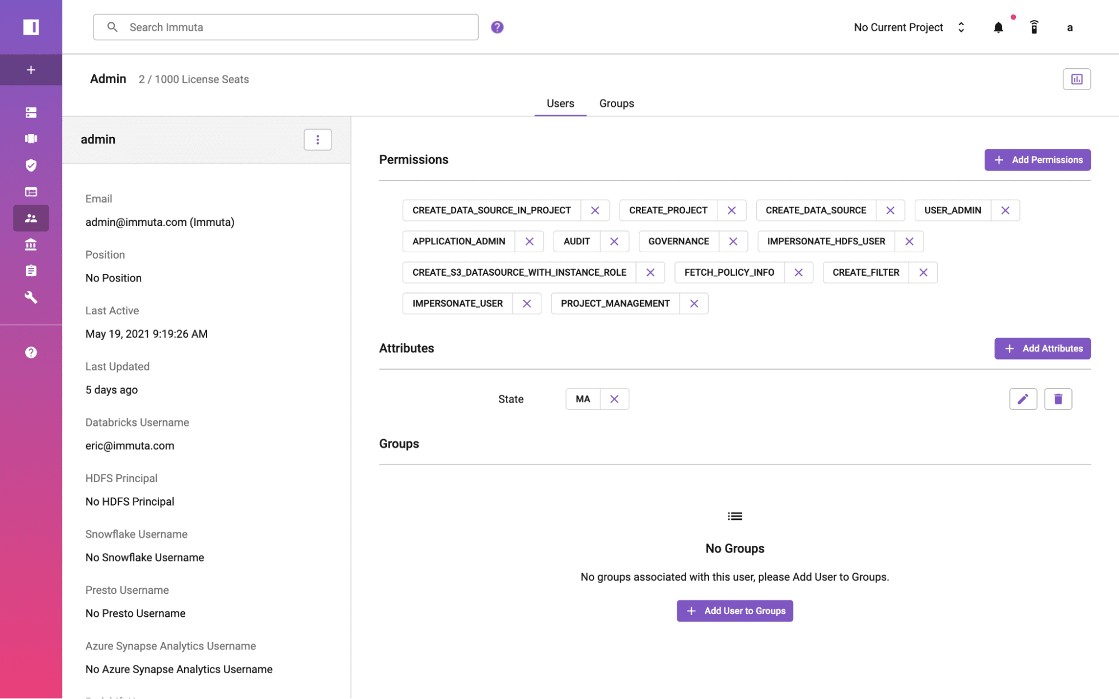Open admin user three-dot menu

tap(317, 140)
